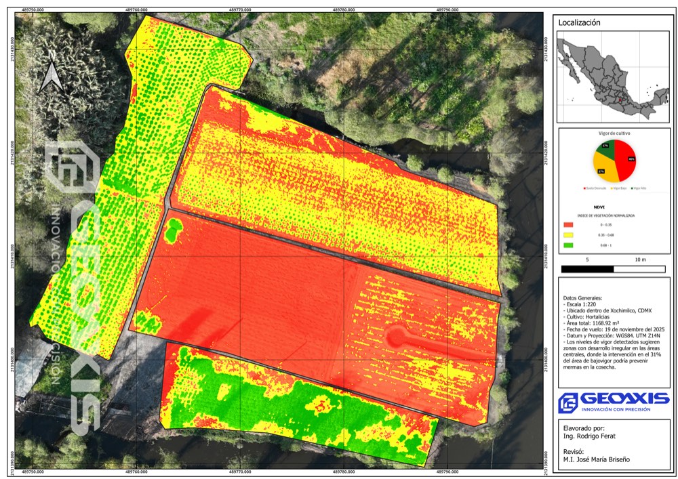The height and width of the screenshot is (479, 678).
Task: Click the '2131410.000' coordinate on the right edge
Action: [x=546, y=255]
